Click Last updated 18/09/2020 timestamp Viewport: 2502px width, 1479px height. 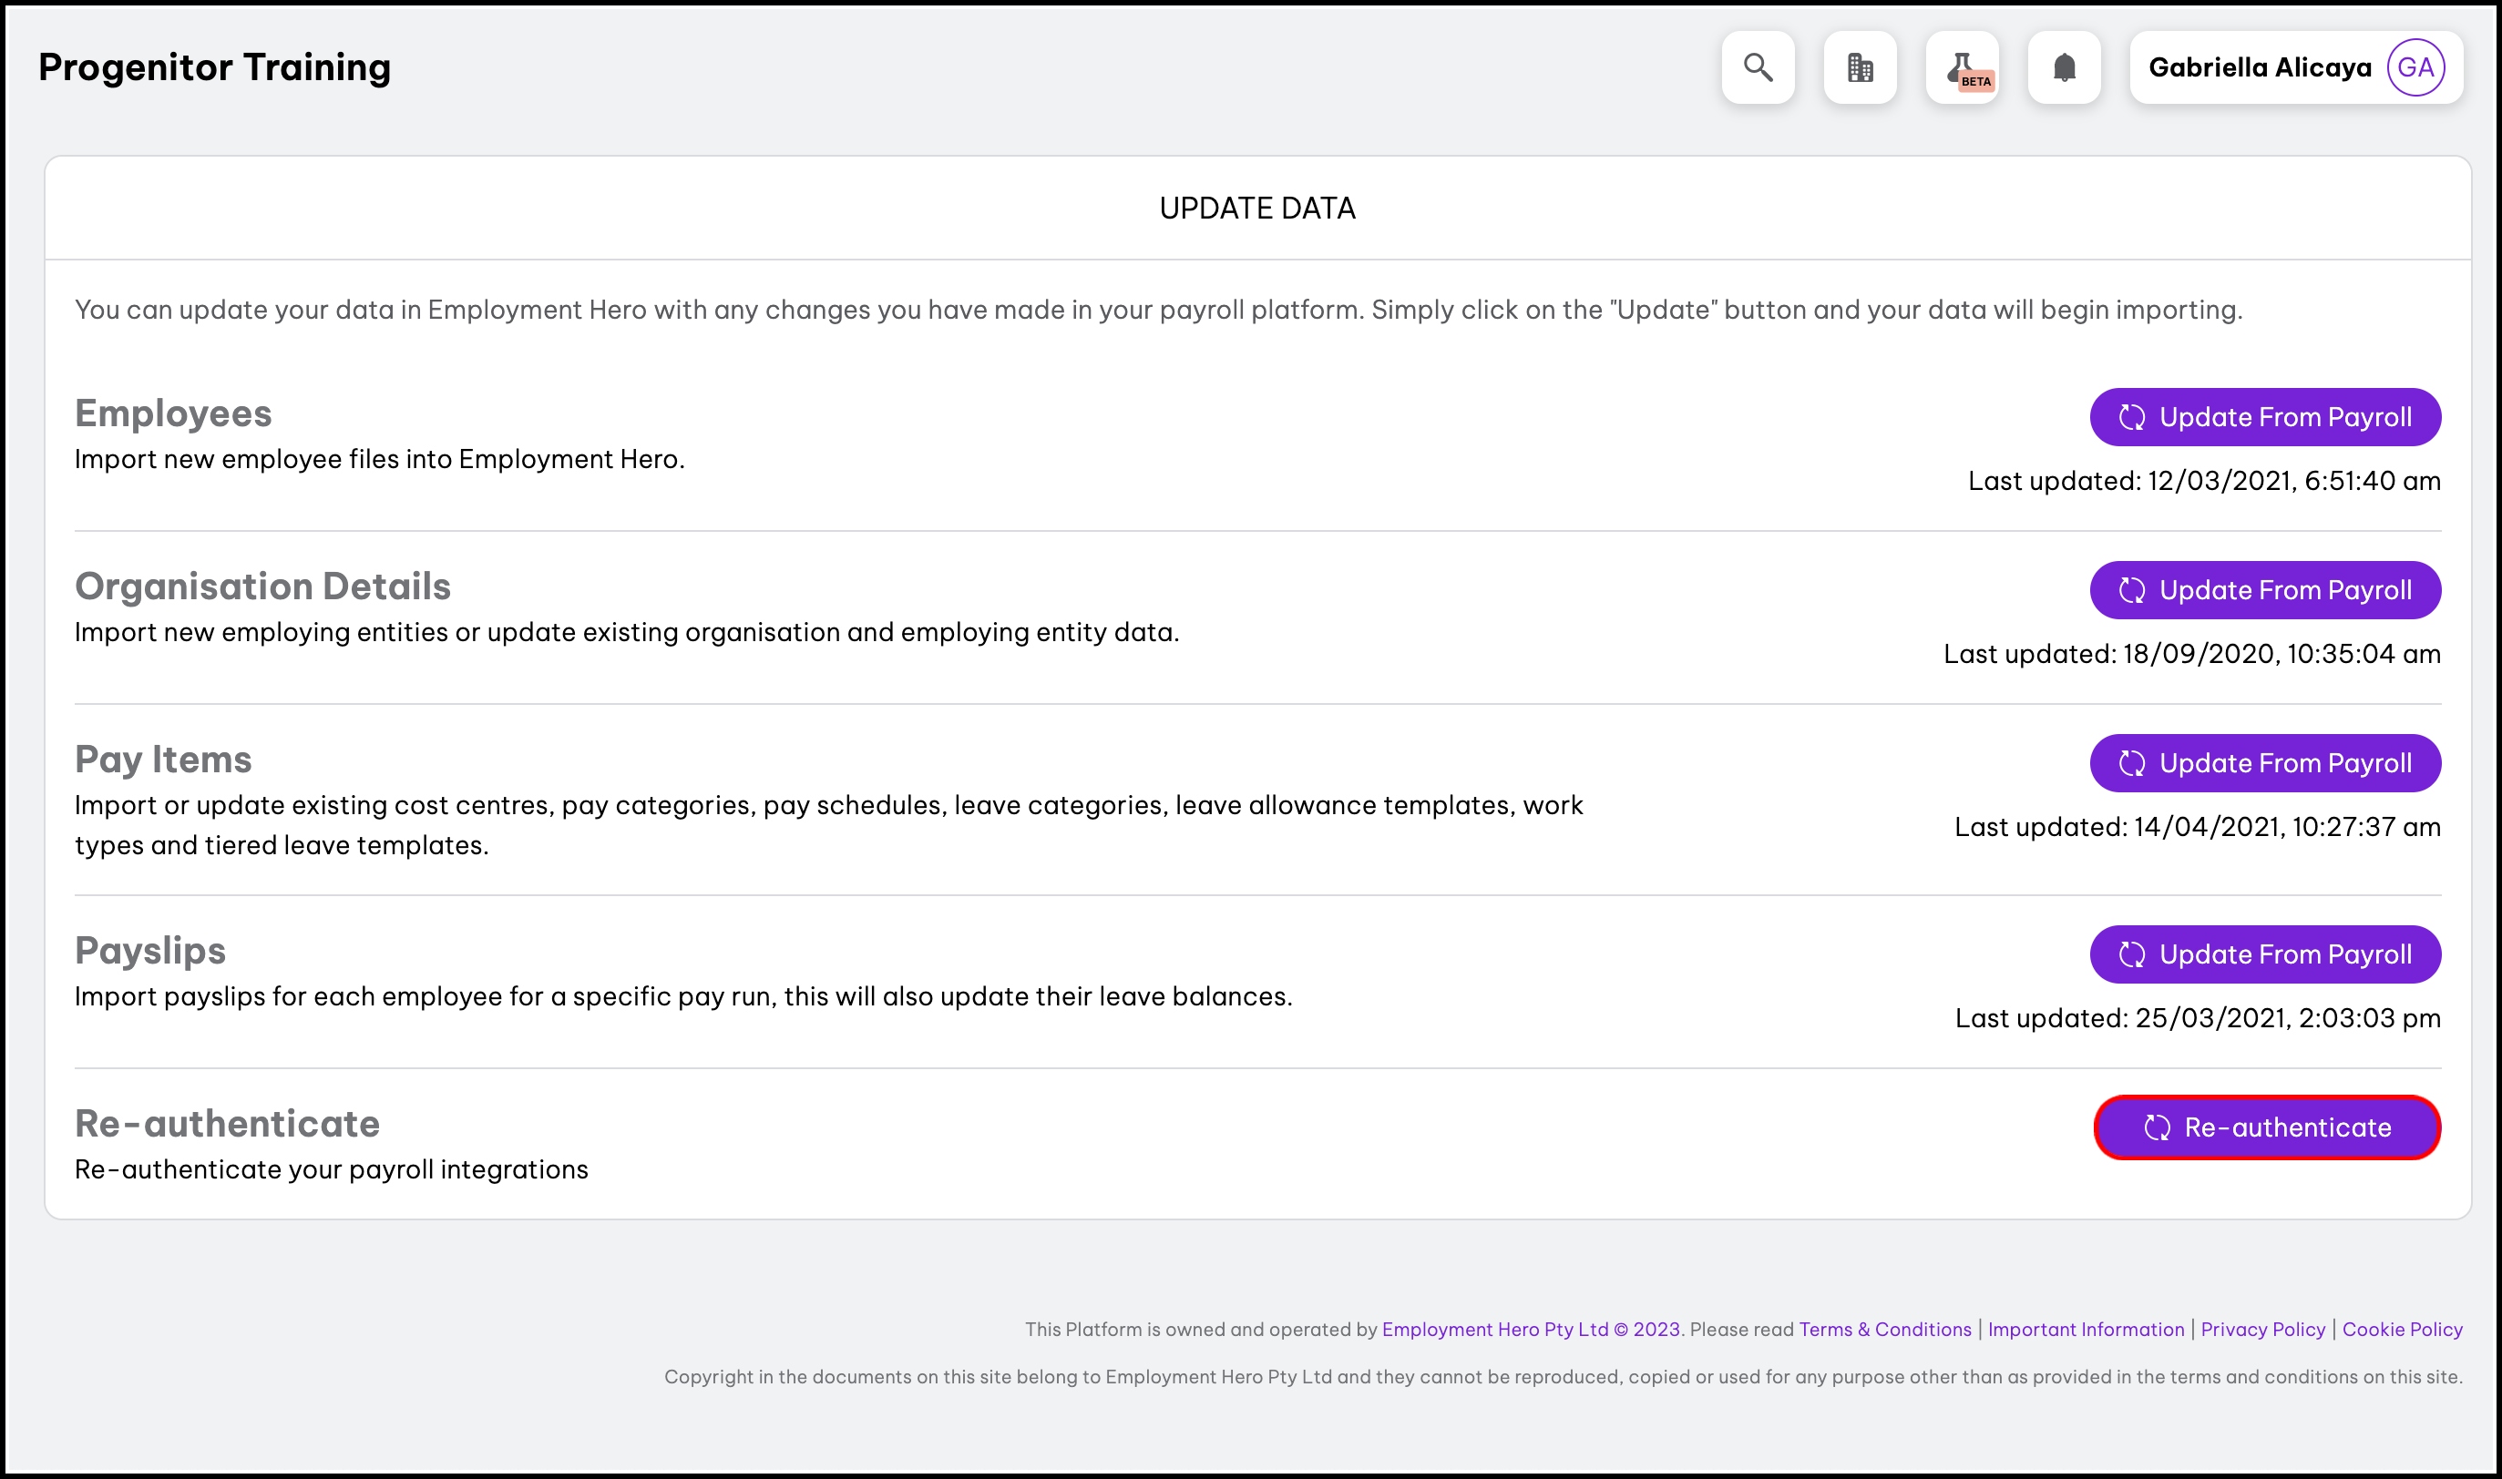pyautogui.click(x=2192, y=655)
